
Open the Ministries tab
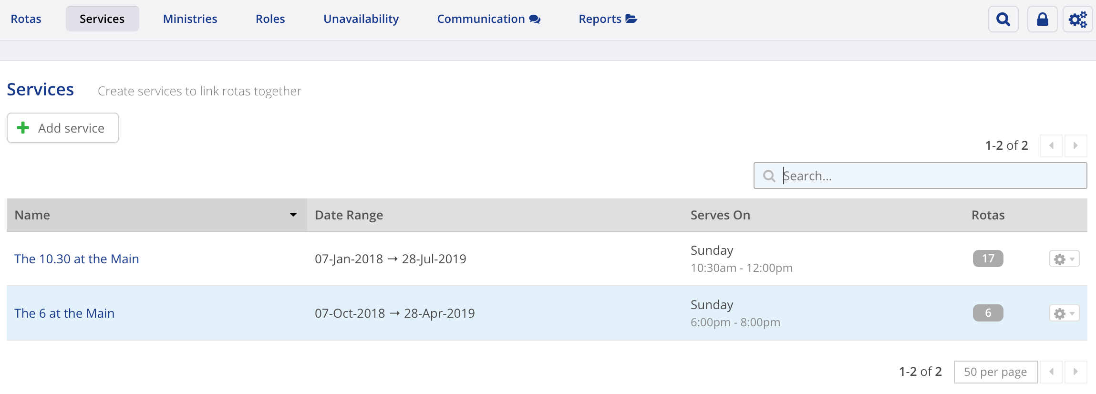pos(190,19)
